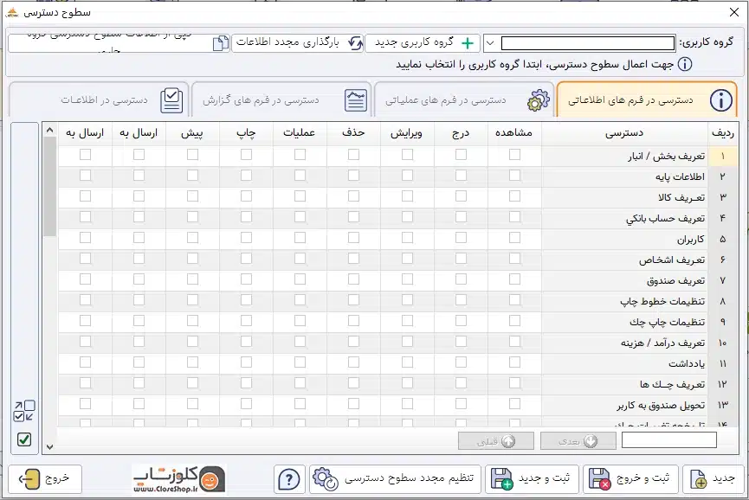Click the green check select-all icon

coord(24,439)
